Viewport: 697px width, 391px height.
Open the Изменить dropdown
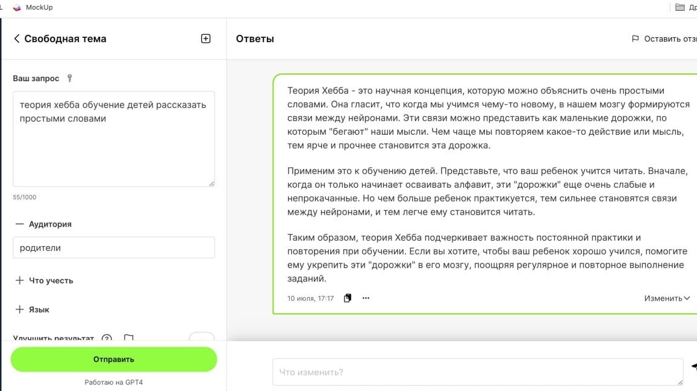click(667, 298)
